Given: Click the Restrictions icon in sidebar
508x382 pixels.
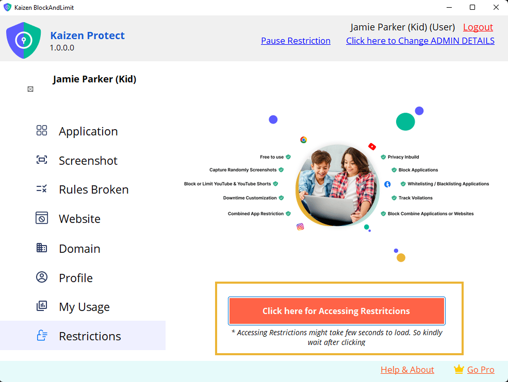Looking at the screenshot, I should click(42, 336).
